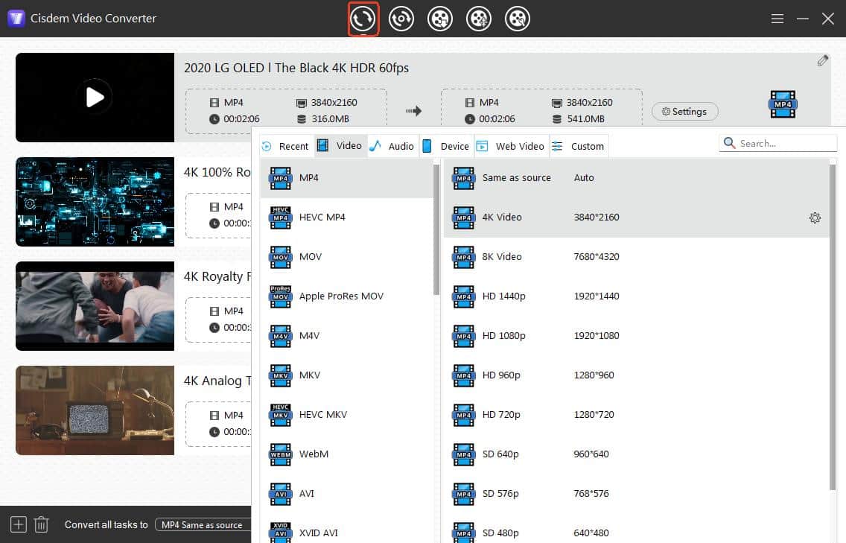Click the trash delete icon
The width and height of the screenshot is (846, 543).
[x=42, y=524]
